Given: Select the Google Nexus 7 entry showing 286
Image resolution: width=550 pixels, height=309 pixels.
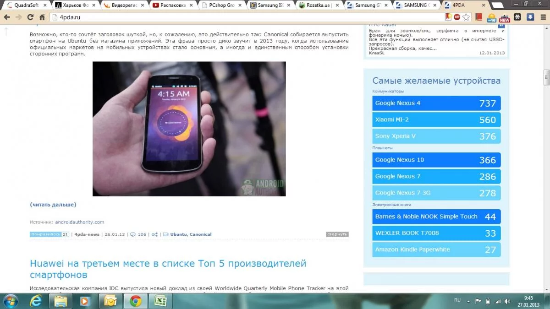Looking at the screenshot, I should click(436, 176).
